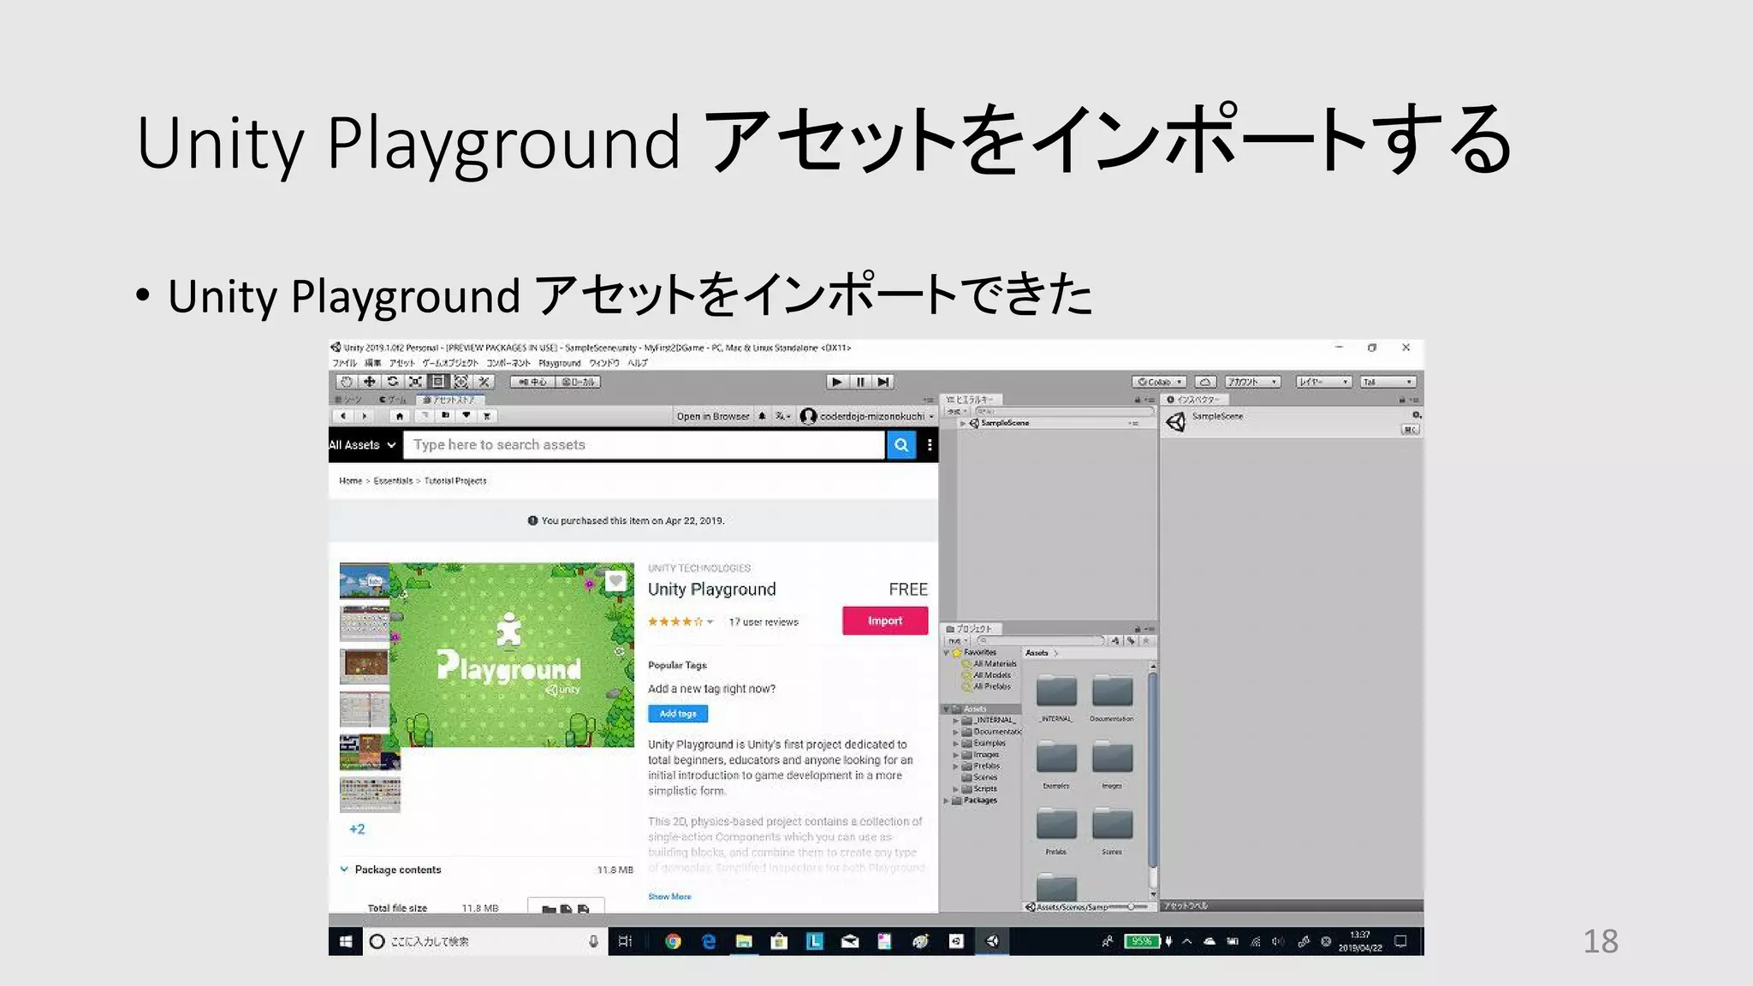Open the アセット (Assets) menu
This screenshot has width=1753, height=986.
point(401,363)
